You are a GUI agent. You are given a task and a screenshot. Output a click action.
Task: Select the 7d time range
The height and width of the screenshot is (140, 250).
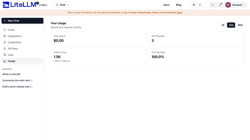223,25
